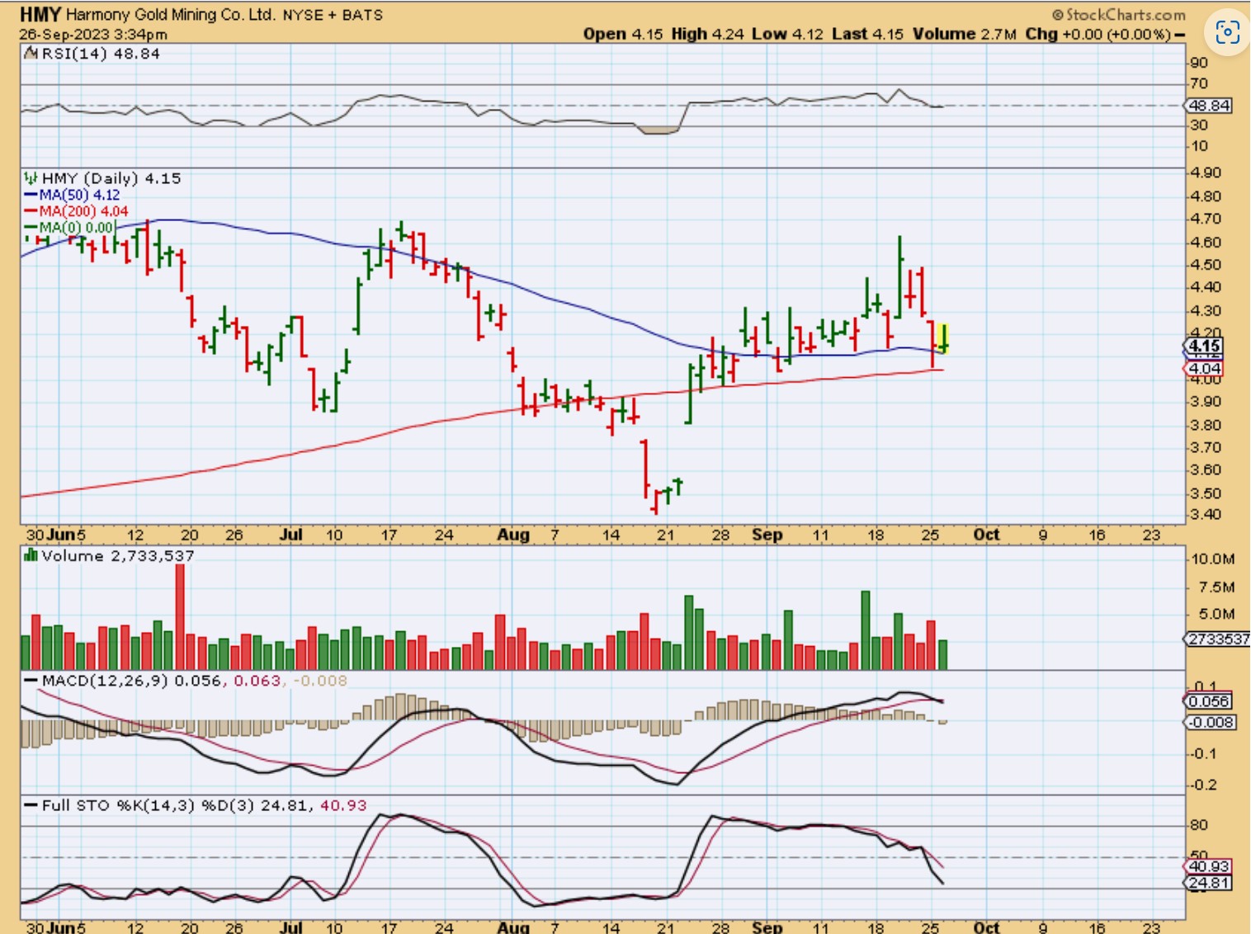1251x934 pixels.
Task: Select the bold HMY ticker symbol
Action: 40,14
